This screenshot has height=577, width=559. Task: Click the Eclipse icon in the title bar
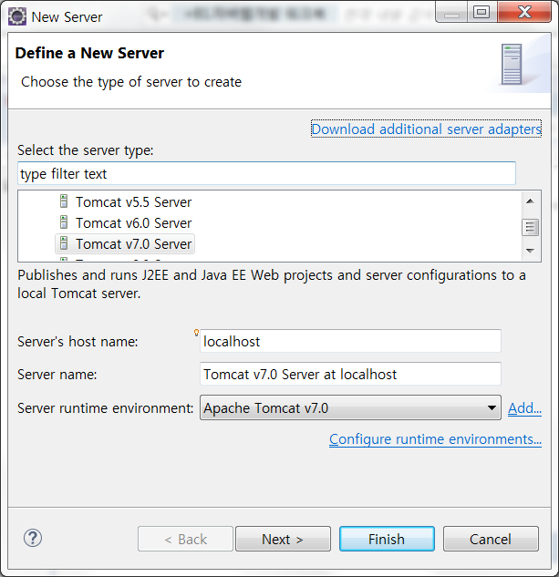[17, 17]
